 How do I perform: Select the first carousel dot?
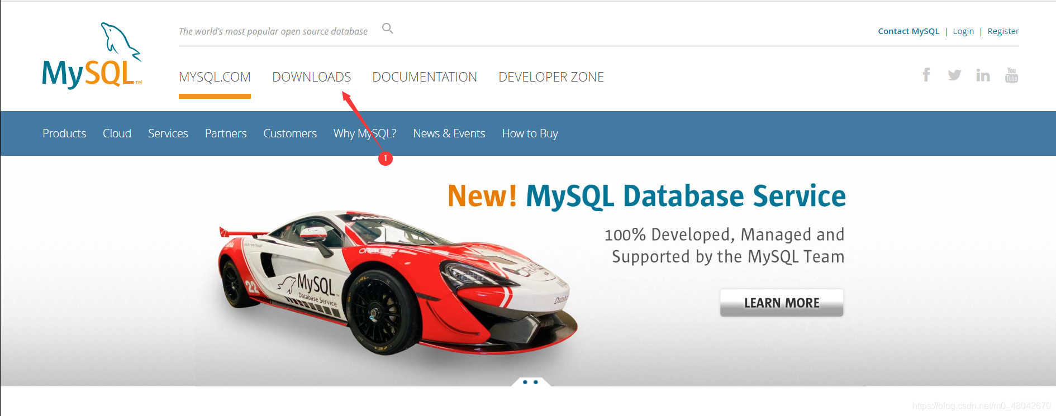pos(525,382)
